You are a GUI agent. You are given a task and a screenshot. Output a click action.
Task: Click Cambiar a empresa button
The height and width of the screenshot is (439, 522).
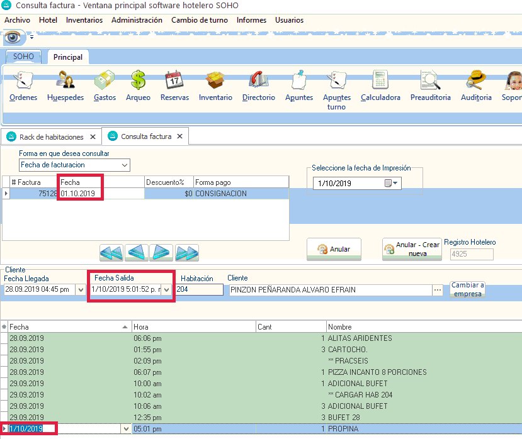467,289
